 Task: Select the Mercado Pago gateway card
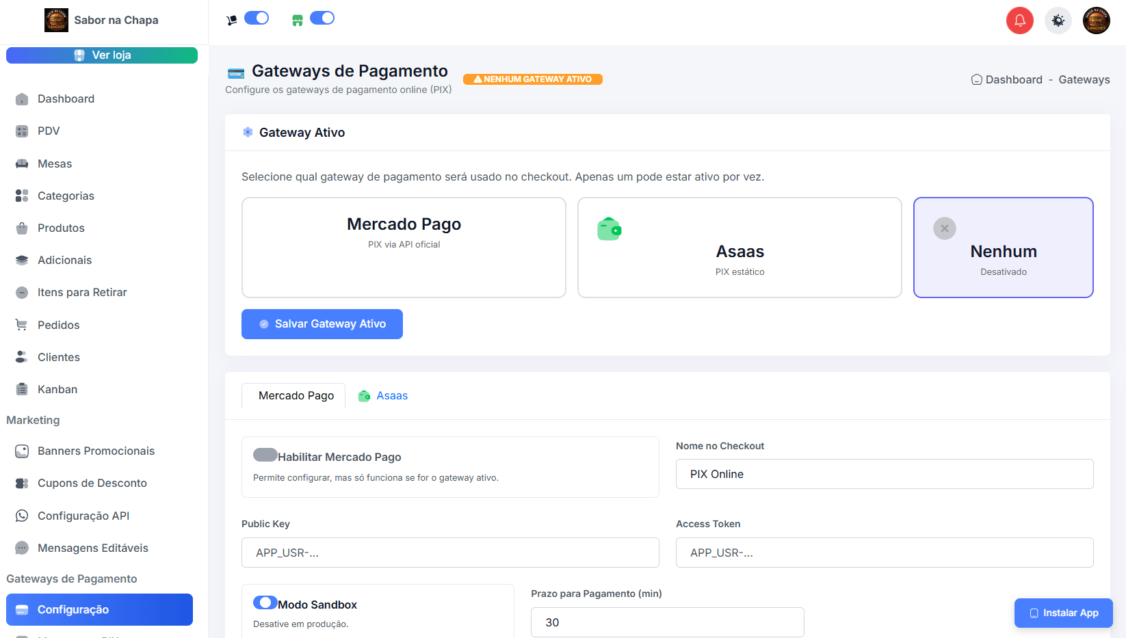[404, 248]
